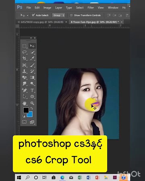Open the Windows Start menu

coord(19,177)
